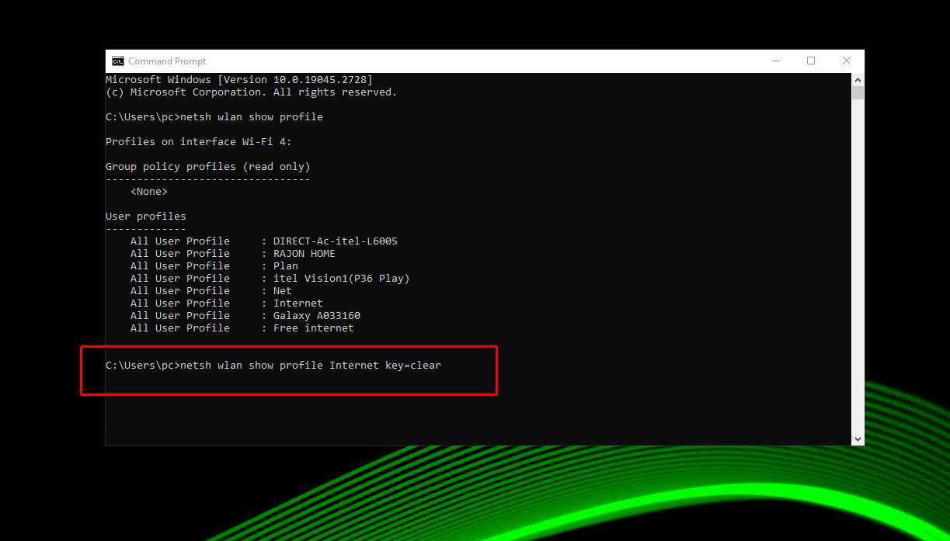This screenshot has height=541, width=950.
Task: Click the Microsoft Windows version line
Action: [238, 79]
